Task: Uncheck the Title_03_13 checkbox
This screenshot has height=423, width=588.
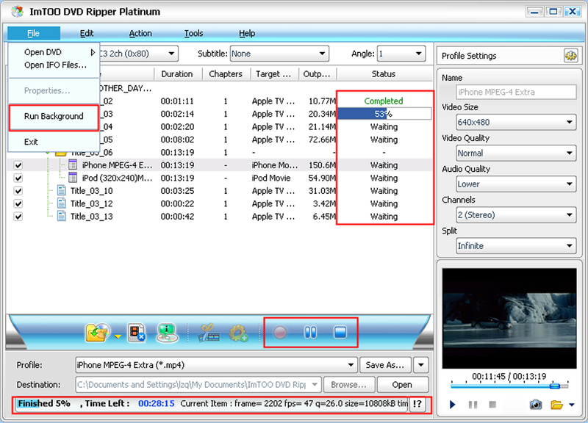Action: [x=18, y=216]
